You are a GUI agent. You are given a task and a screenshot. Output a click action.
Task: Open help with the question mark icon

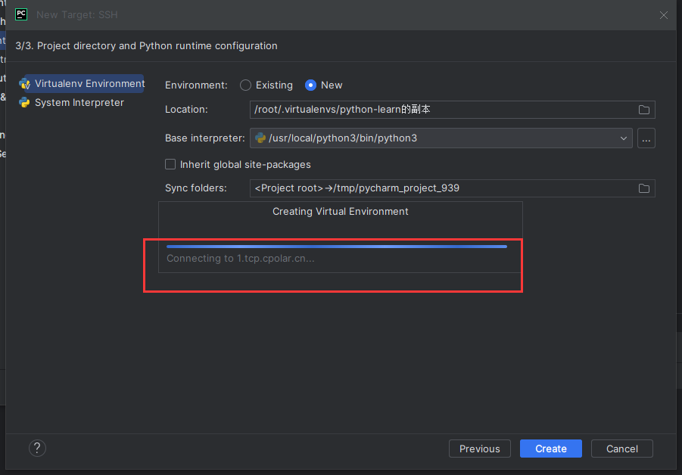[37, 449]
